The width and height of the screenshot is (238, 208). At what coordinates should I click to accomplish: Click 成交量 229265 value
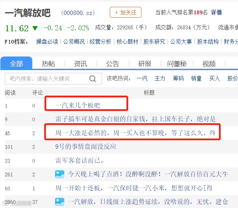[125, 28]
